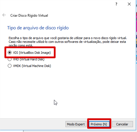Click the description paragraph starting with Escolha
The image size is (137, 132).
[68, 42]
